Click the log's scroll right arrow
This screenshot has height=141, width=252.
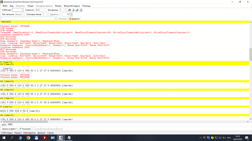point(248,122)
